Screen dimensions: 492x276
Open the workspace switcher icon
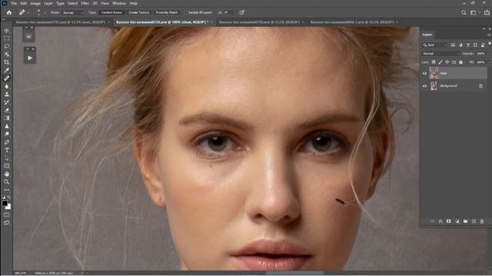coord(474,12)
